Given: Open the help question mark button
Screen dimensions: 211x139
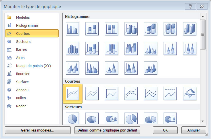Looking at the screenshot, I should click(x=190, y=6).
